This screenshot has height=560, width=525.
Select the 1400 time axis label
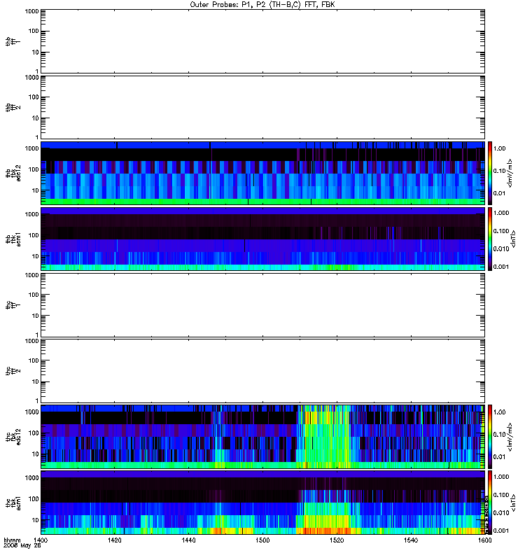pyautogui.click(x=41, y=540)
